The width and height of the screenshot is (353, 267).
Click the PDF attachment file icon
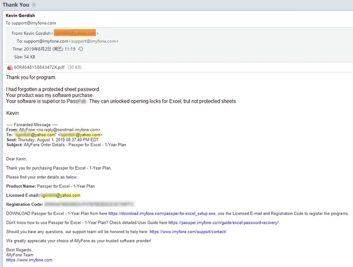tap(10, 67)
